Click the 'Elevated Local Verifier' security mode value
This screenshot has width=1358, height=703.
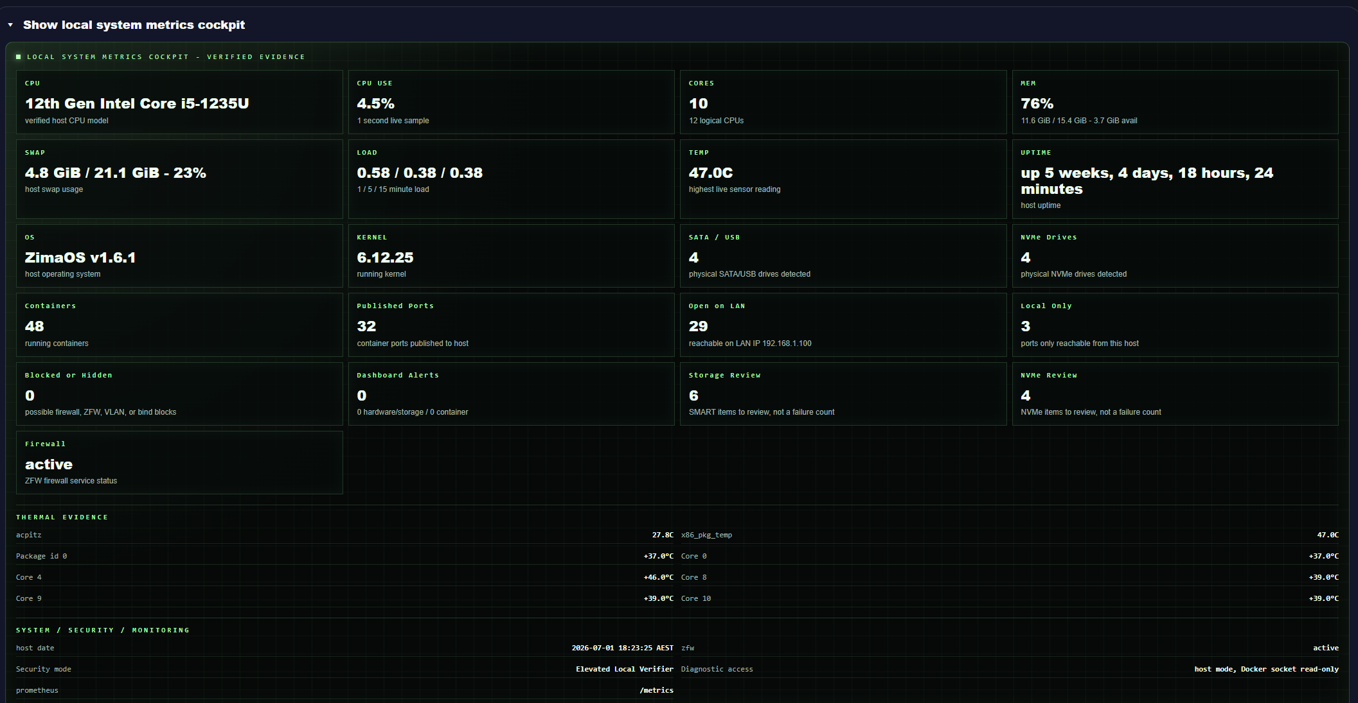(x=624, y=669)
